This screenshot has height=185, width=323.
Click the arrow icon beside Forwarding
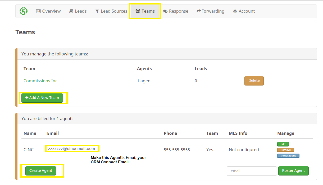click(199, 11)
